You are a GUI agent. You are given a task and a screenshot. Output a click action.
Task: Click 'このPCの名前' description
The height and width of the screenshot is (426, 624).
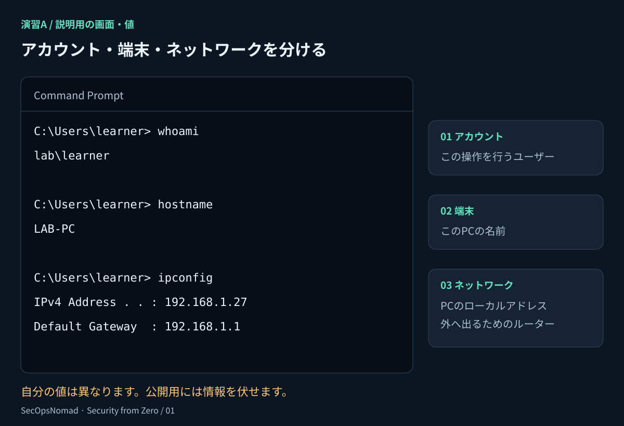[x=473, y=231]
